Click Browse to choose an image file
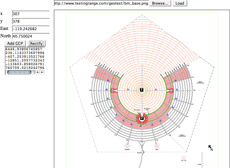This screenshot has width=230, height=168. (x=160, y=3)
